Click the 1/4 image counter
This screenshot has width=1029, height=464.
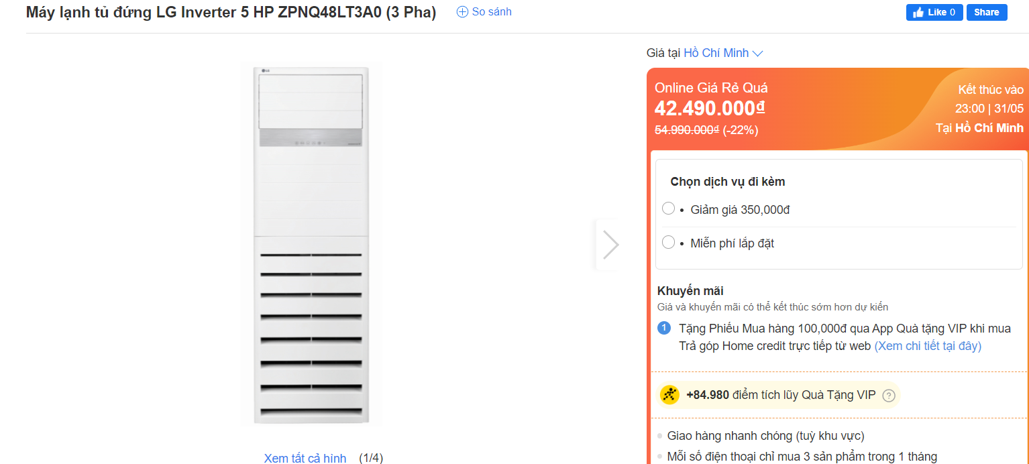(x=370, y=459)
